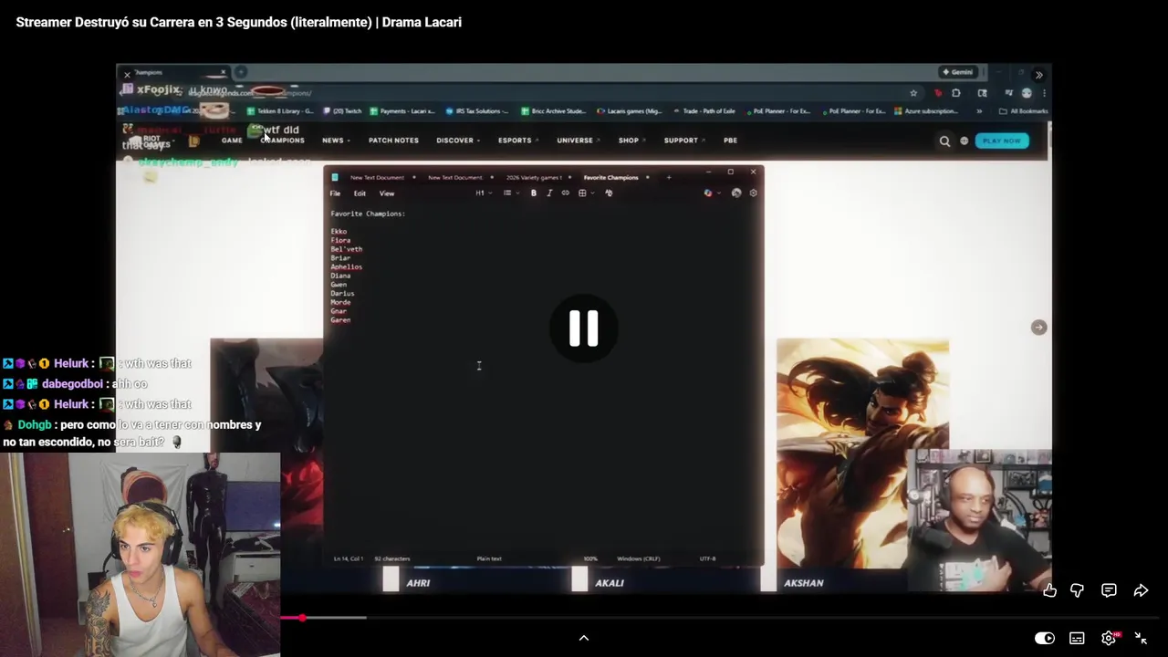
Task: Like the video with thumbs-up icon
Action: (1049, 590)
